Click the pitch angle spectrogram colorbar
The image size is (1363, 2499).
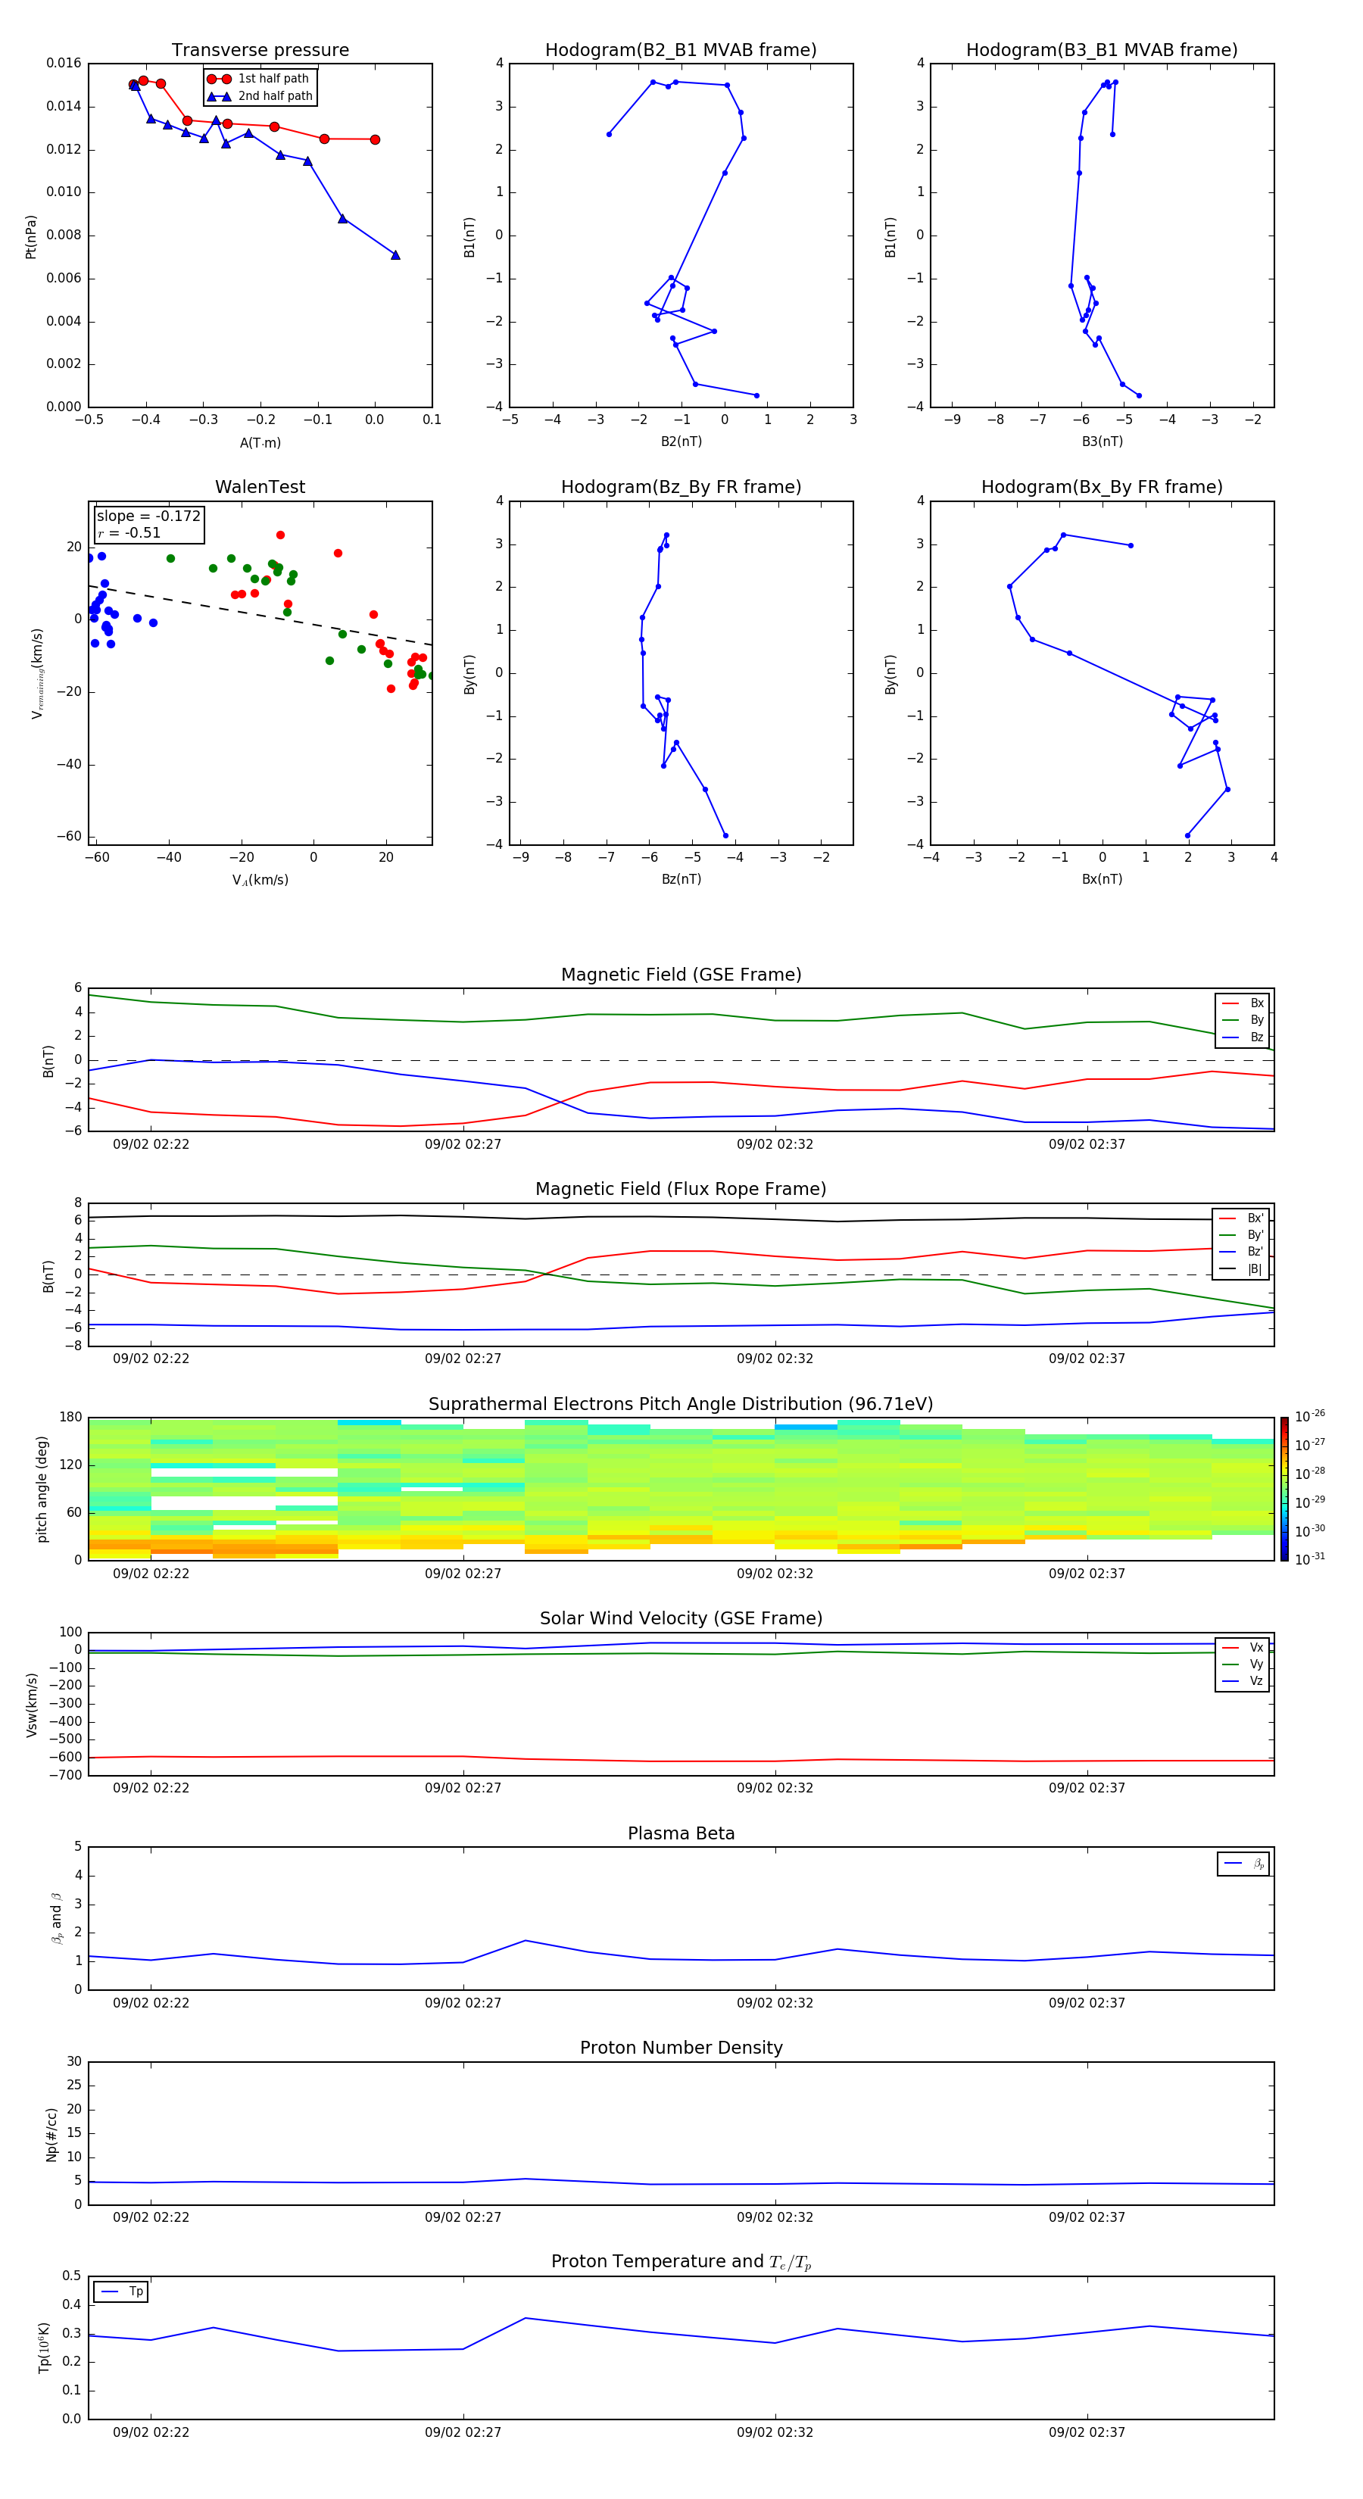point(1284,1489)
